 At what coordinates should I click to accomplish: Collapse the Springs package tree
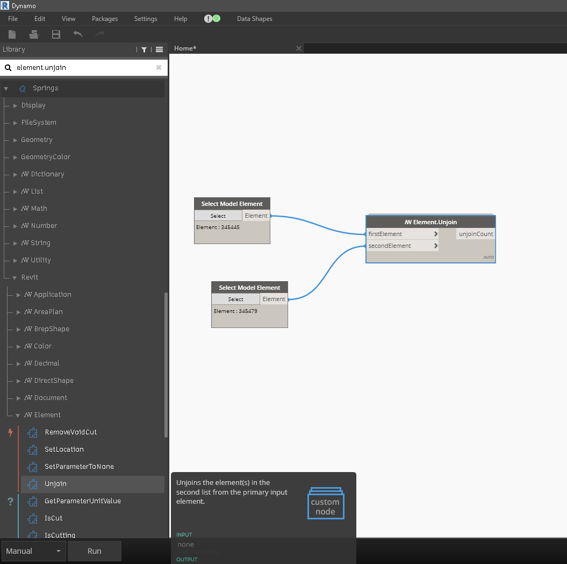pyautogui.click(x=6, y=89)
